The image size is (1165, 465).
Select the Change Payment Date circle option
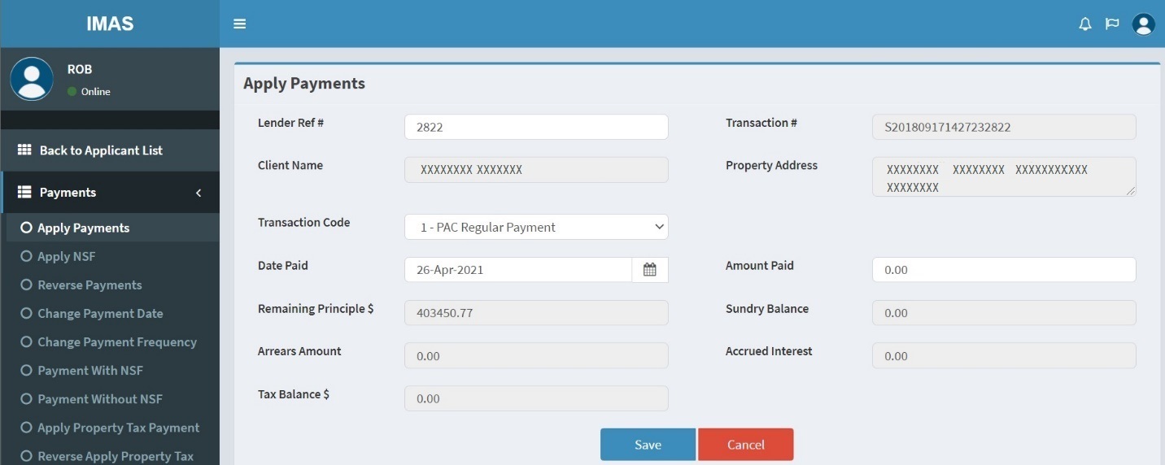point(27,314)
